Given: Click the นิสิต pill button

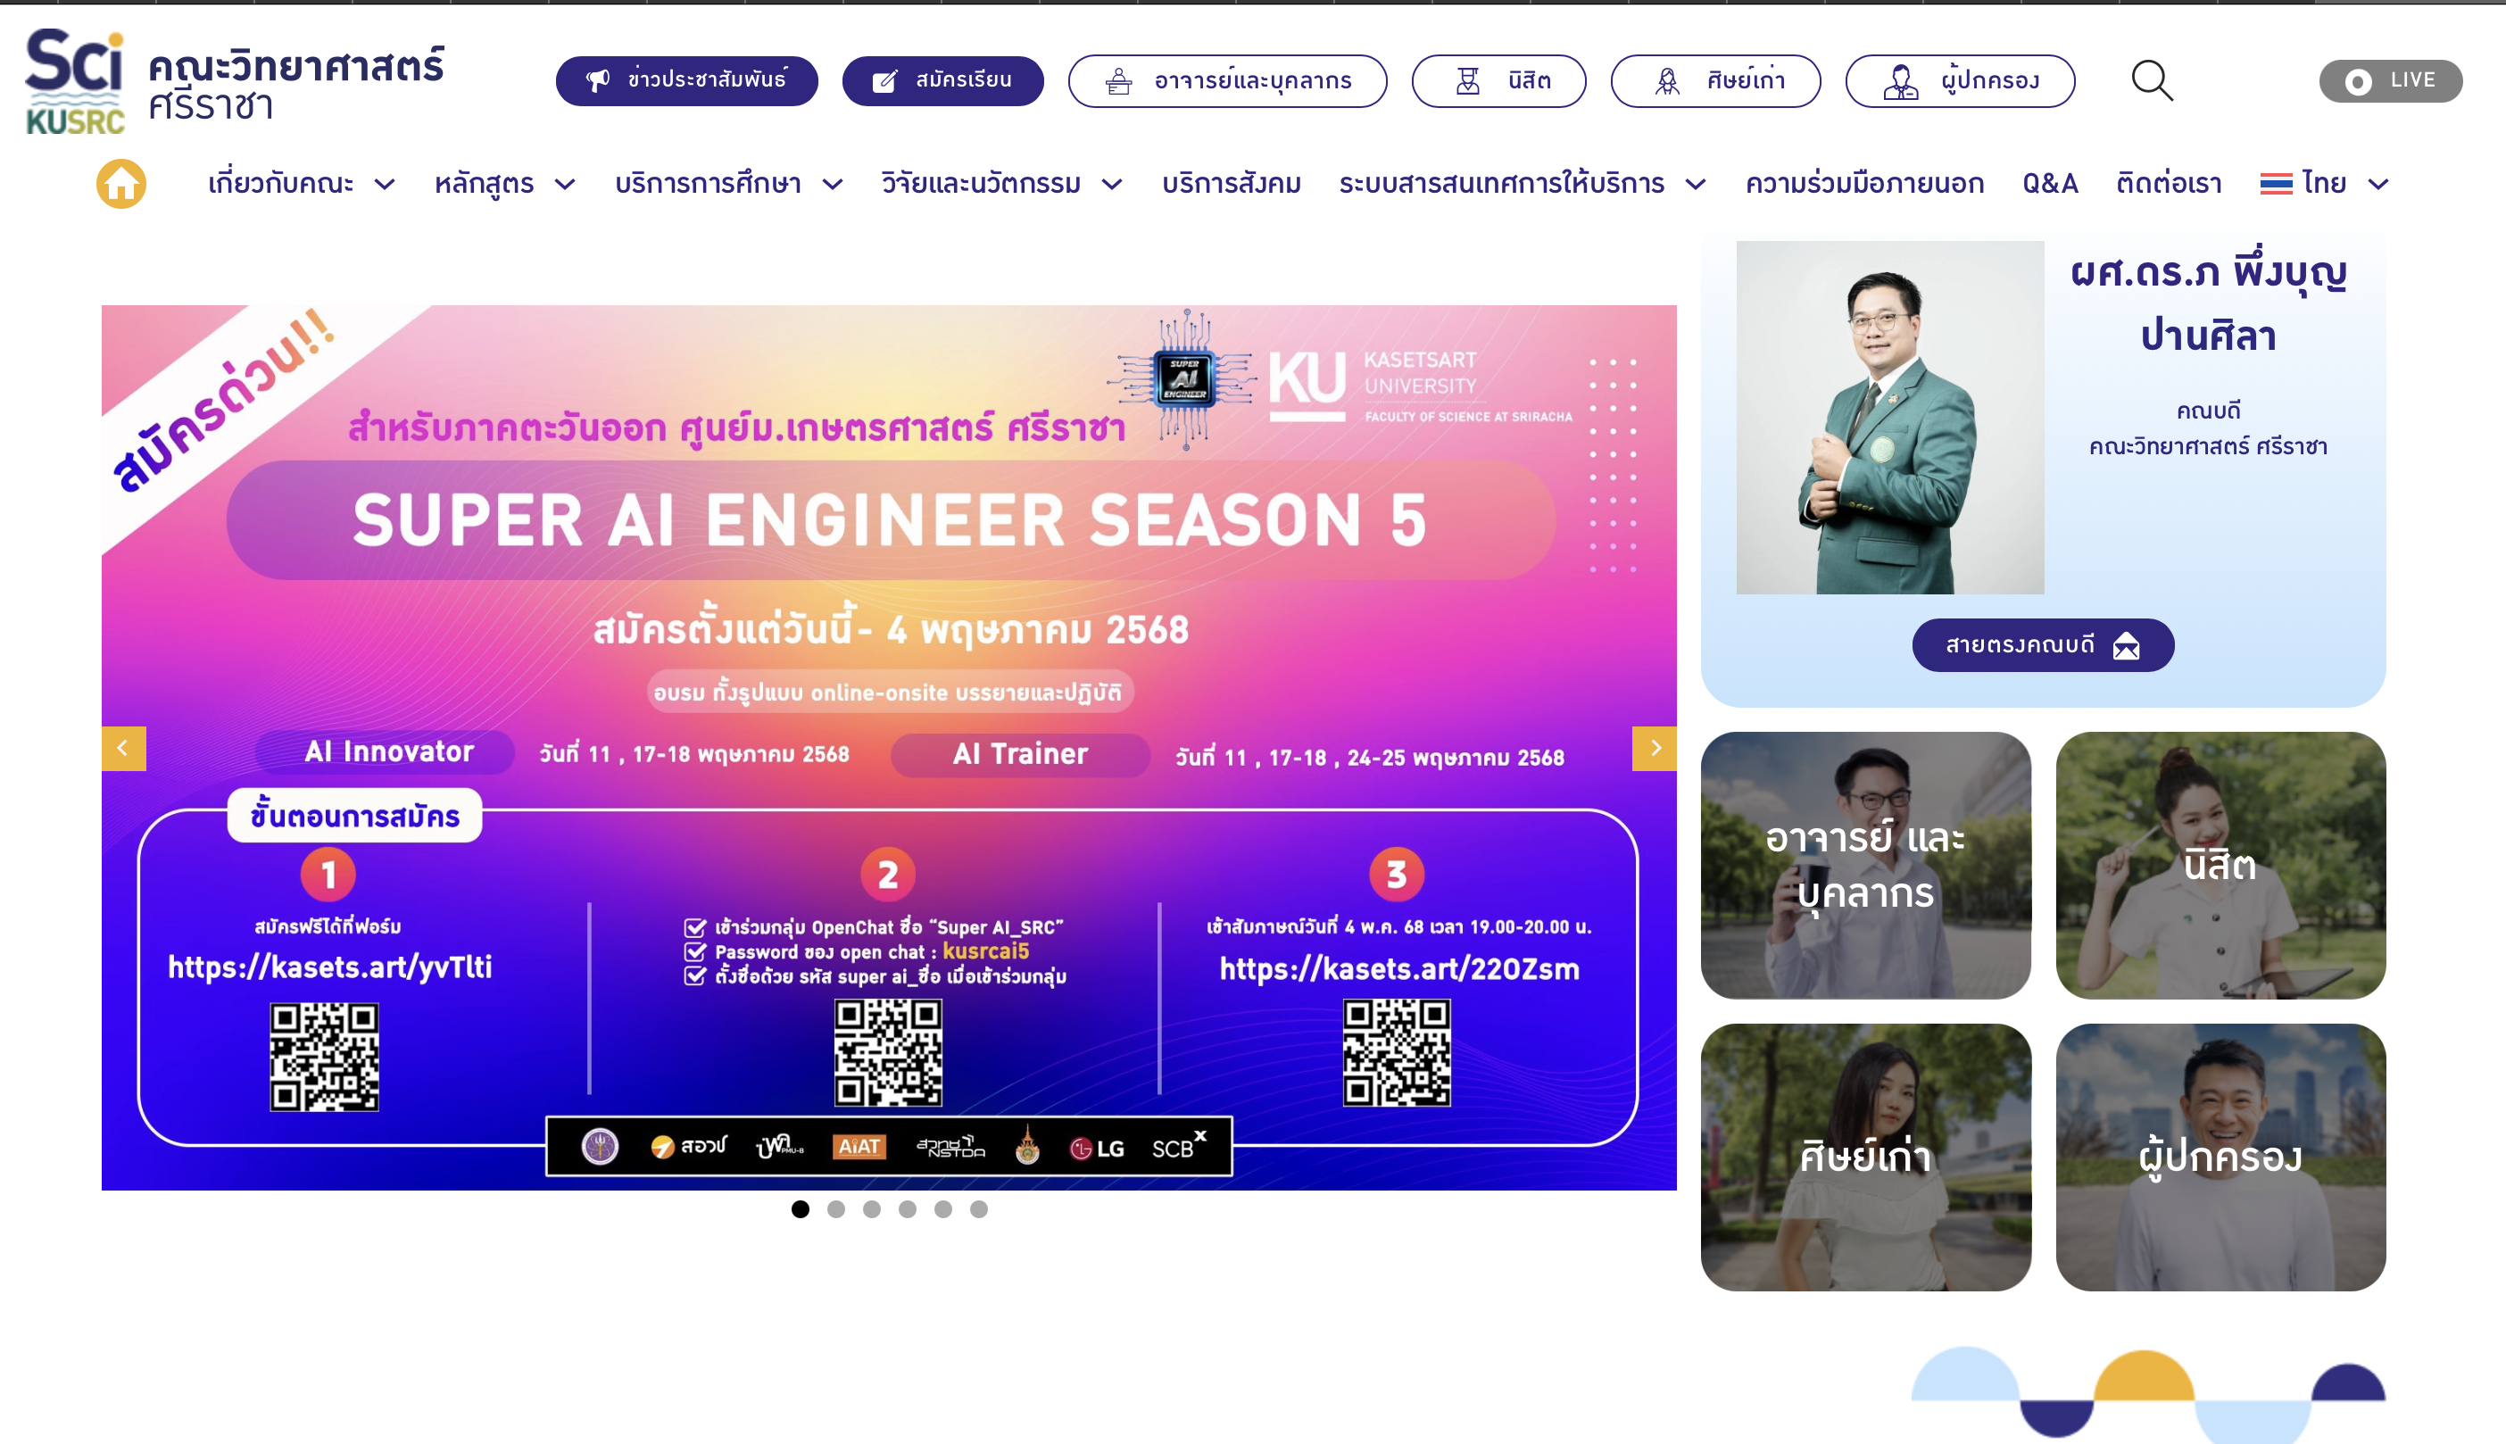Looking at the screenshot, I should (x=1498, y=80).
